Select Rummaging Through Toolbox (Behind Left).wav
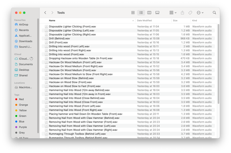Image resolution: width=231 pixels, height=153 pixels. pyautogui.click(x=128, y=134)
